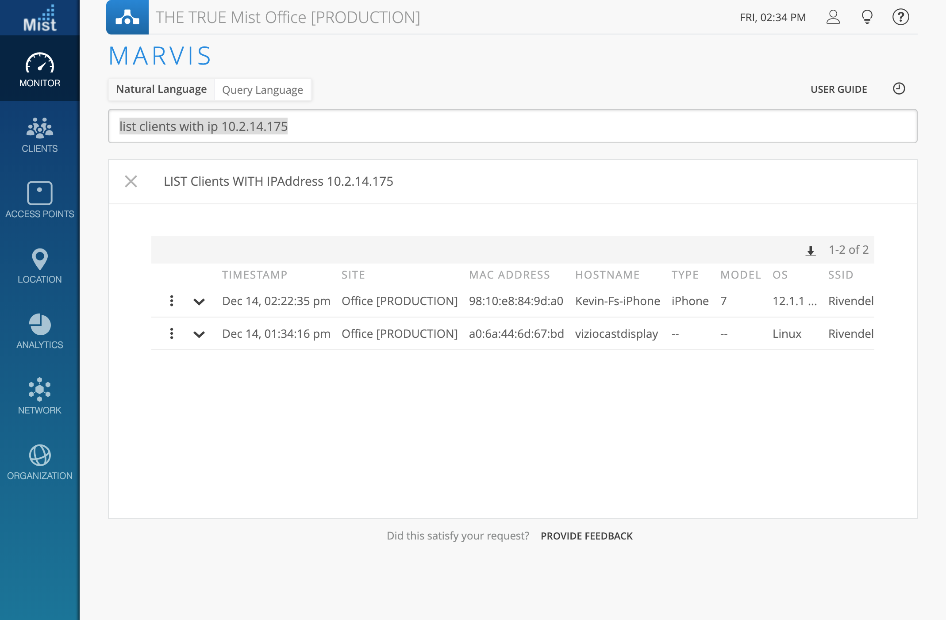Switch to the Query Language tab
Viewport: 946px width, 620px height.
tap(262, 90)
